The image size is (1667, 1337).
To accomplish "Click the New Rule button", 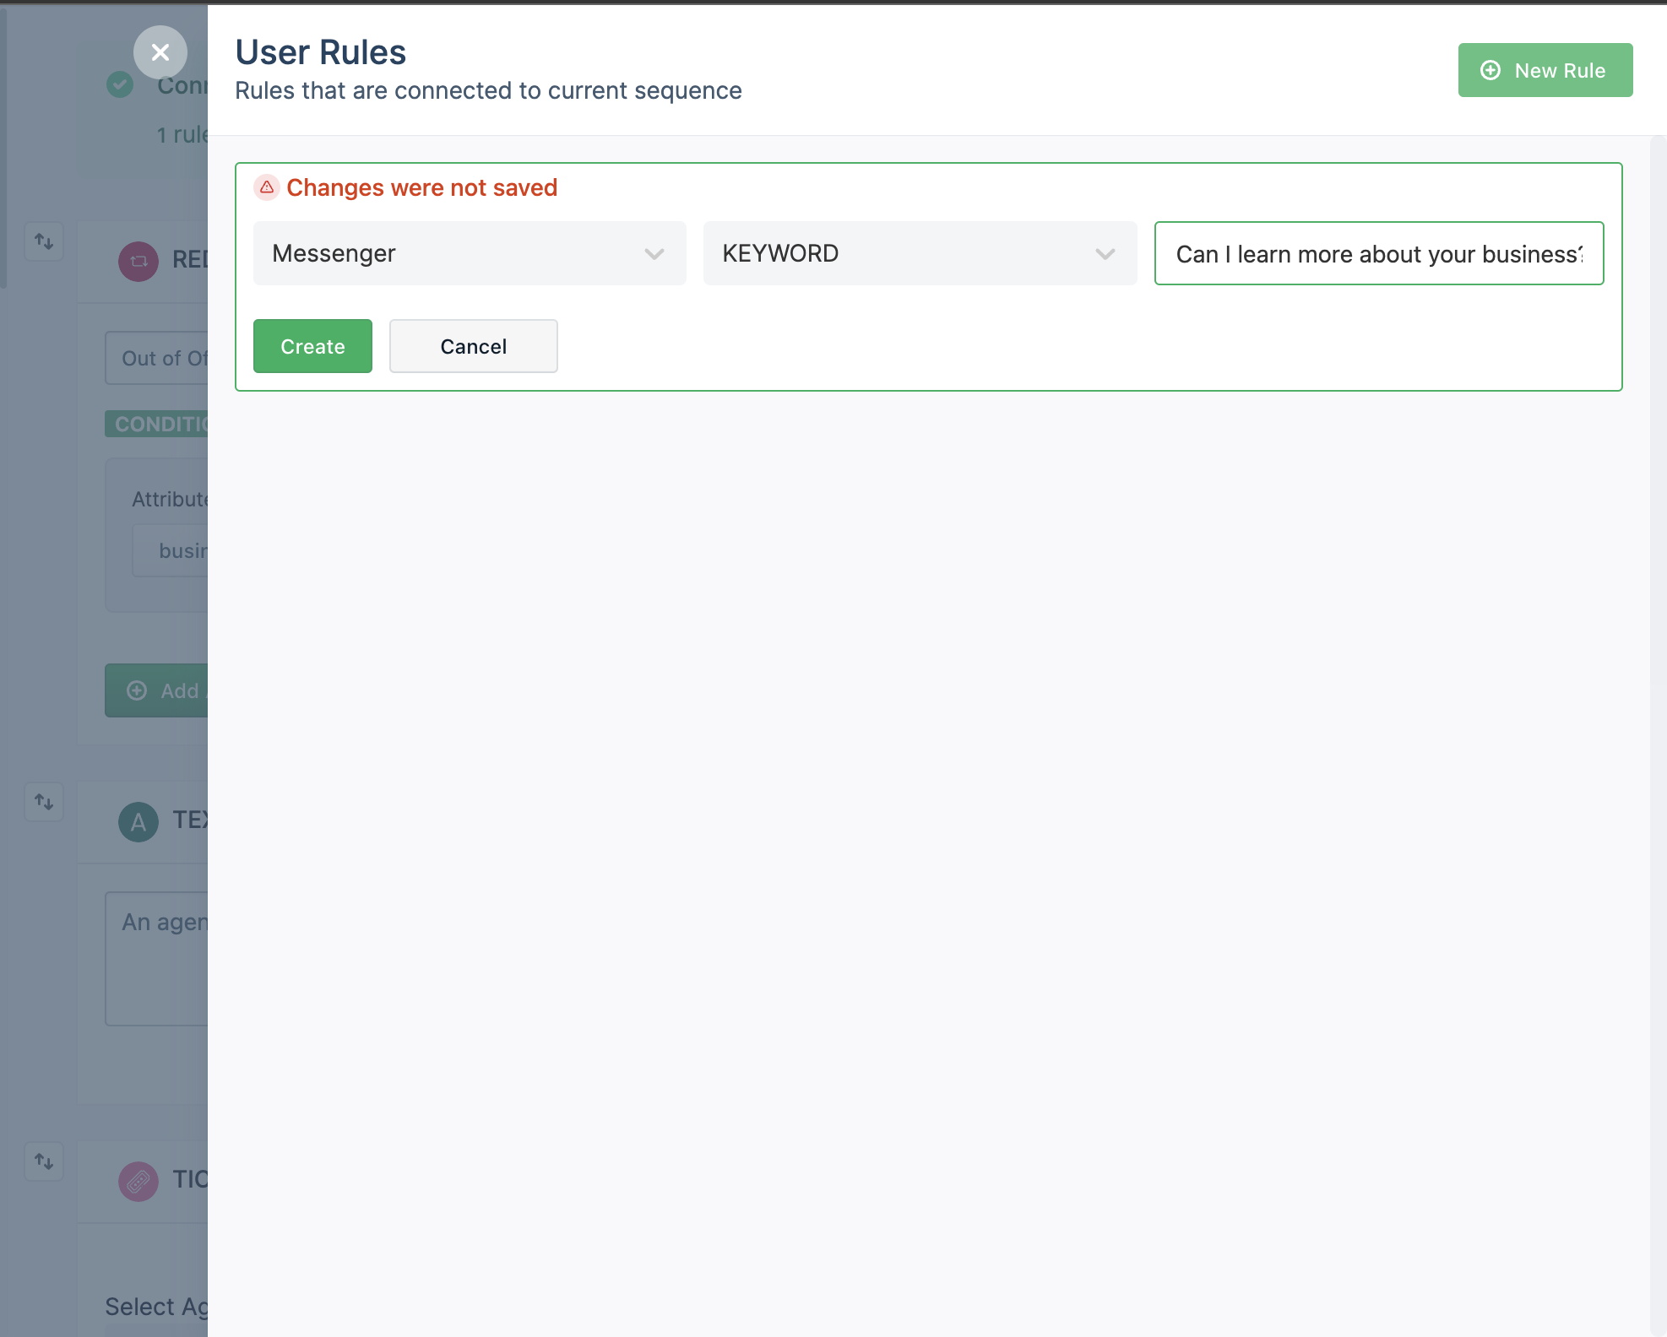I will [x=1545, y=70].
